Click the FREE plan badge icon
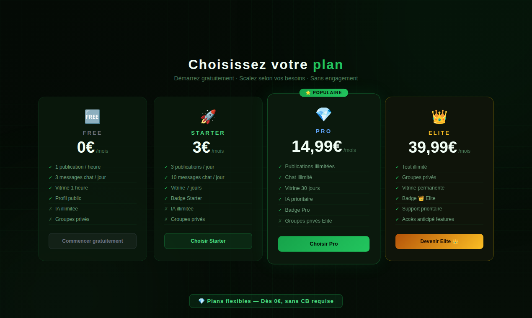The width and height of the screenshot is (532, 318). tap(92, 117)
